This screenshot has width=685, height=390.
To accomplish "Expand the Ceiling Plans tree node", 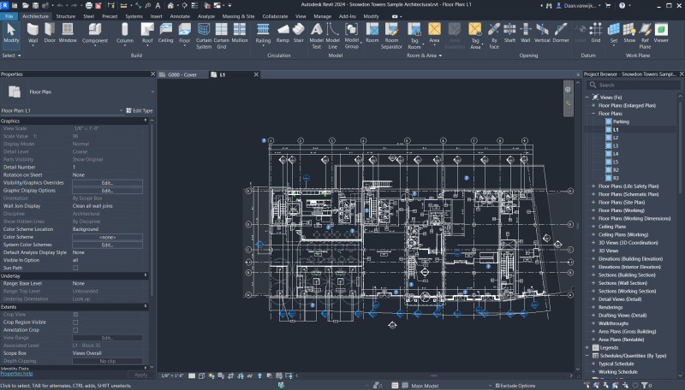I will click(593, 226).
